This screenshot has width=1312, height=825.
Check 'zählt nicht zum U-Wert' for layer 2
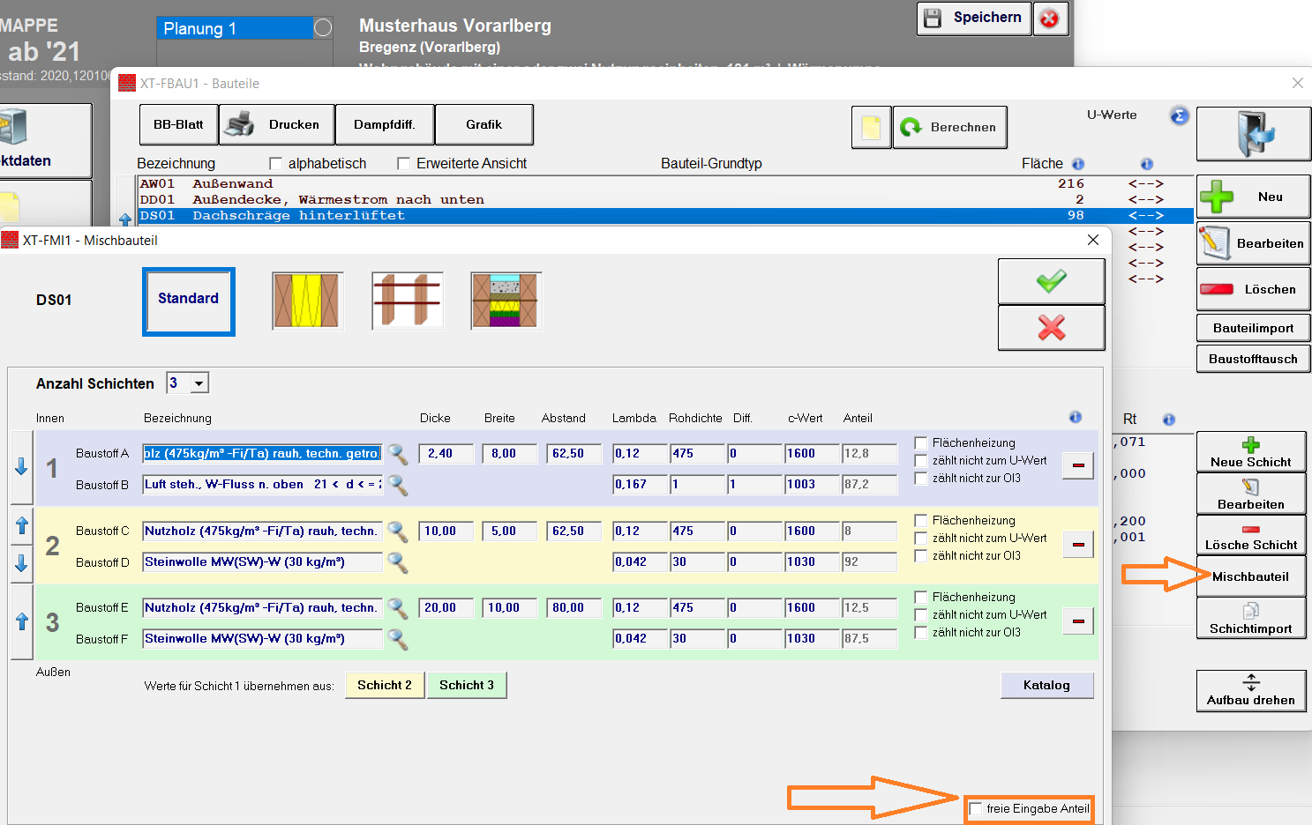click(921, 539)
